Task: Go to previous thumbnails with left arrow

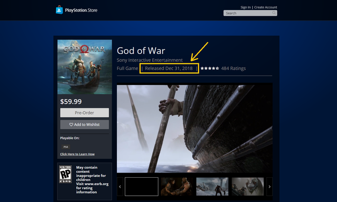Action: tap(120, 187)
